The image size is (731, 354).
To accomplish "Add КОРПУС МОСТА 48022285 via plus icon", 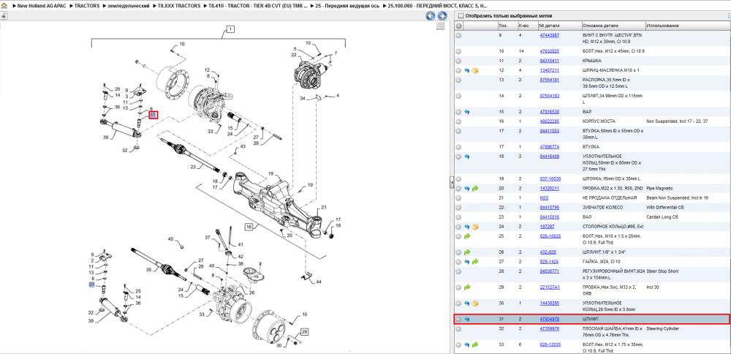I will coord(459,121).
